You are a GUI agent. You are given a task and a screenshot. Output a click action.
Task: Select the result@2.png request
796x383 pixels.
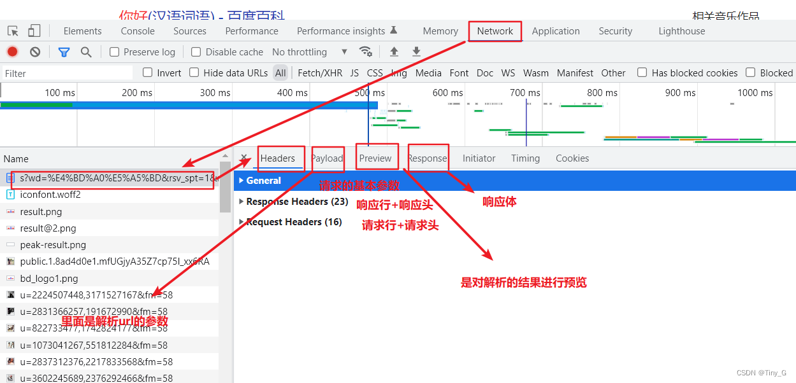coord(110,228)
